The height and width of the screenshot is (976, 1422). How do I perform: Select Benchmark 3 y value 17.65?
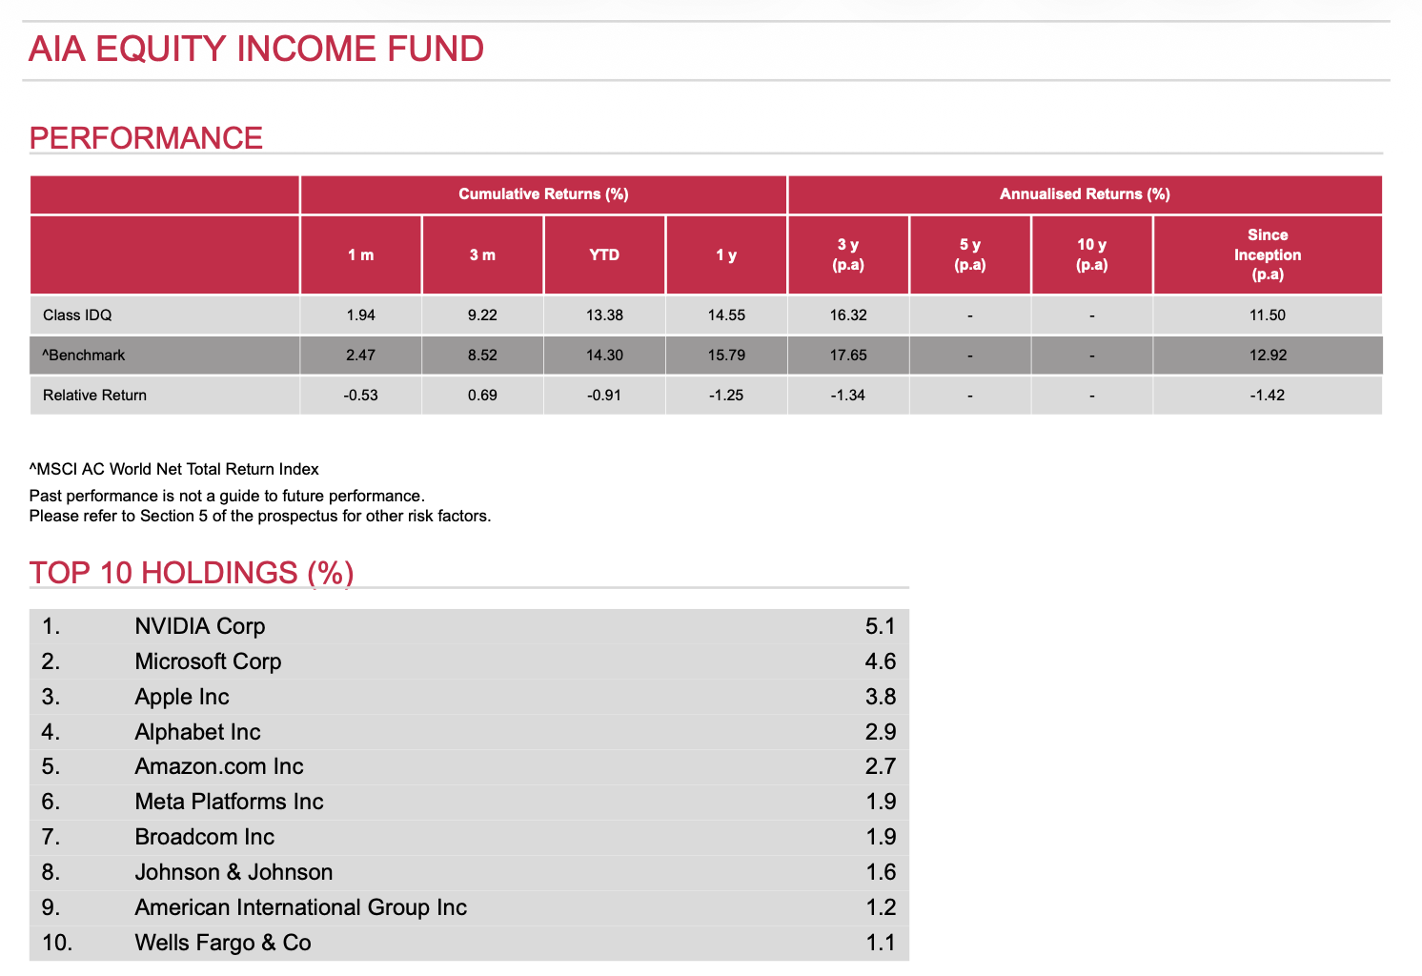847,356
